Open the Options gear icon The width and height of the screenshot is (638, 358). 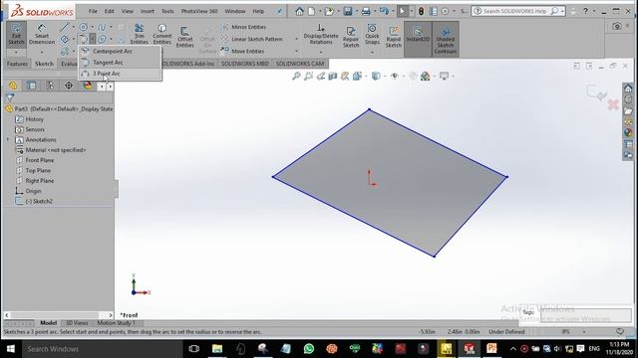(446, 11)
